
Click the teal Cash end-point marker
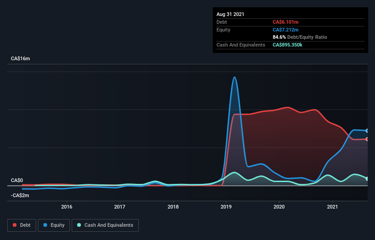coord(367,179)
